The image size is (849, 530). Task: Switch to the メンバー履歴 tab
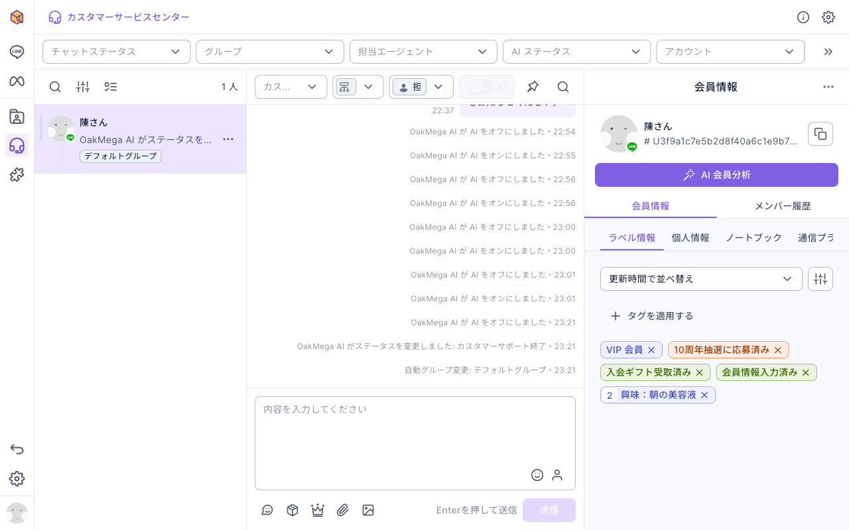783,206
